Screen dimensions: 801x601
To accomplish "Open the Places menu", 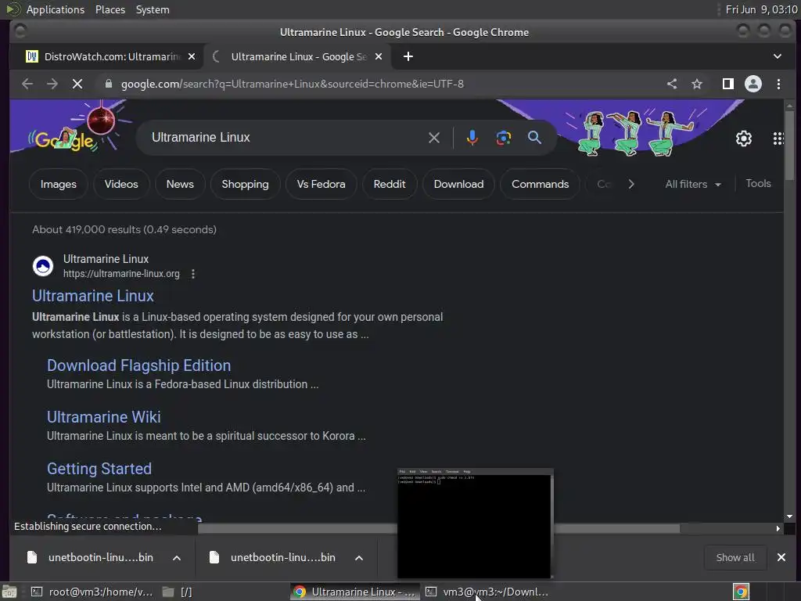I will coord(110,9).
